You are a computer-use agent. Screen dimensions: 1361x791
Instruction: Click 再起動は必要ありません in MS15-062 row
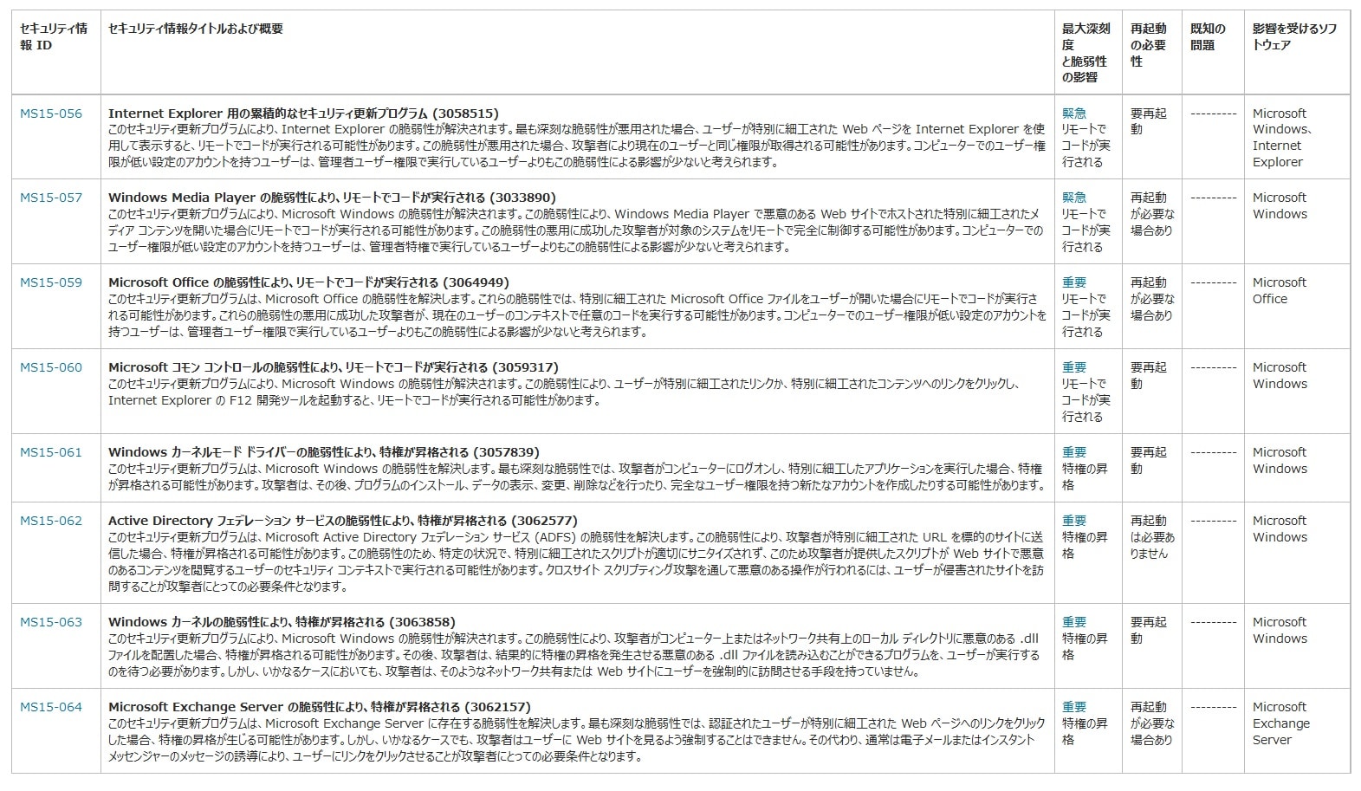click(1152, 537)
